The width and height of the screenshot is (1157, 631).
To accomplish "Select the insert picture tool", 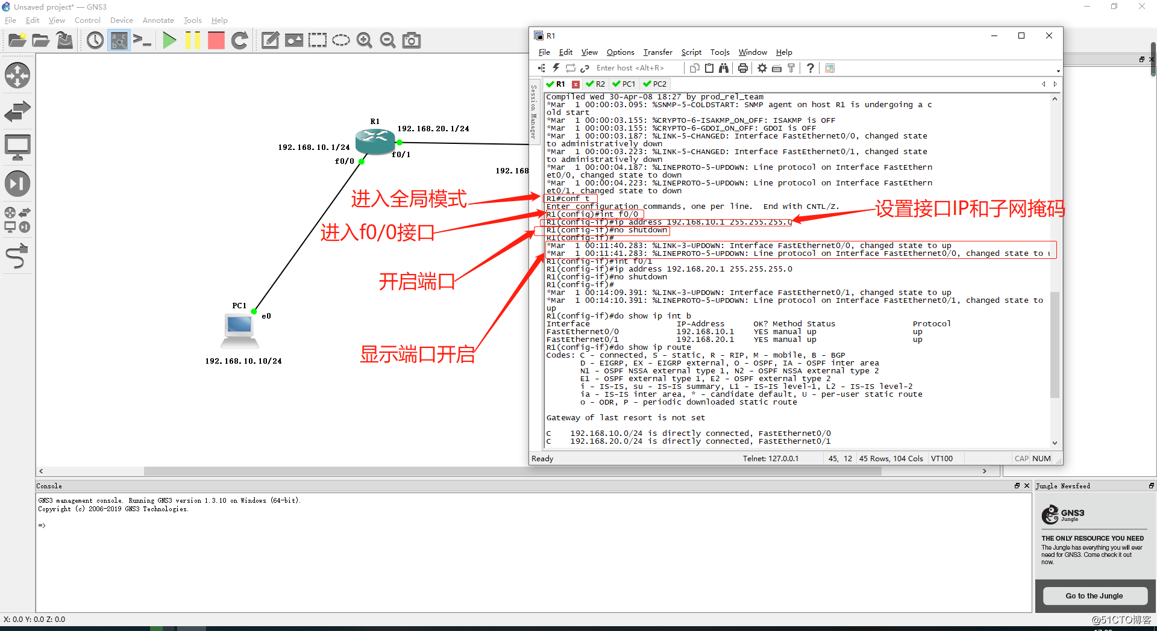I will click(x=294, y=40).
